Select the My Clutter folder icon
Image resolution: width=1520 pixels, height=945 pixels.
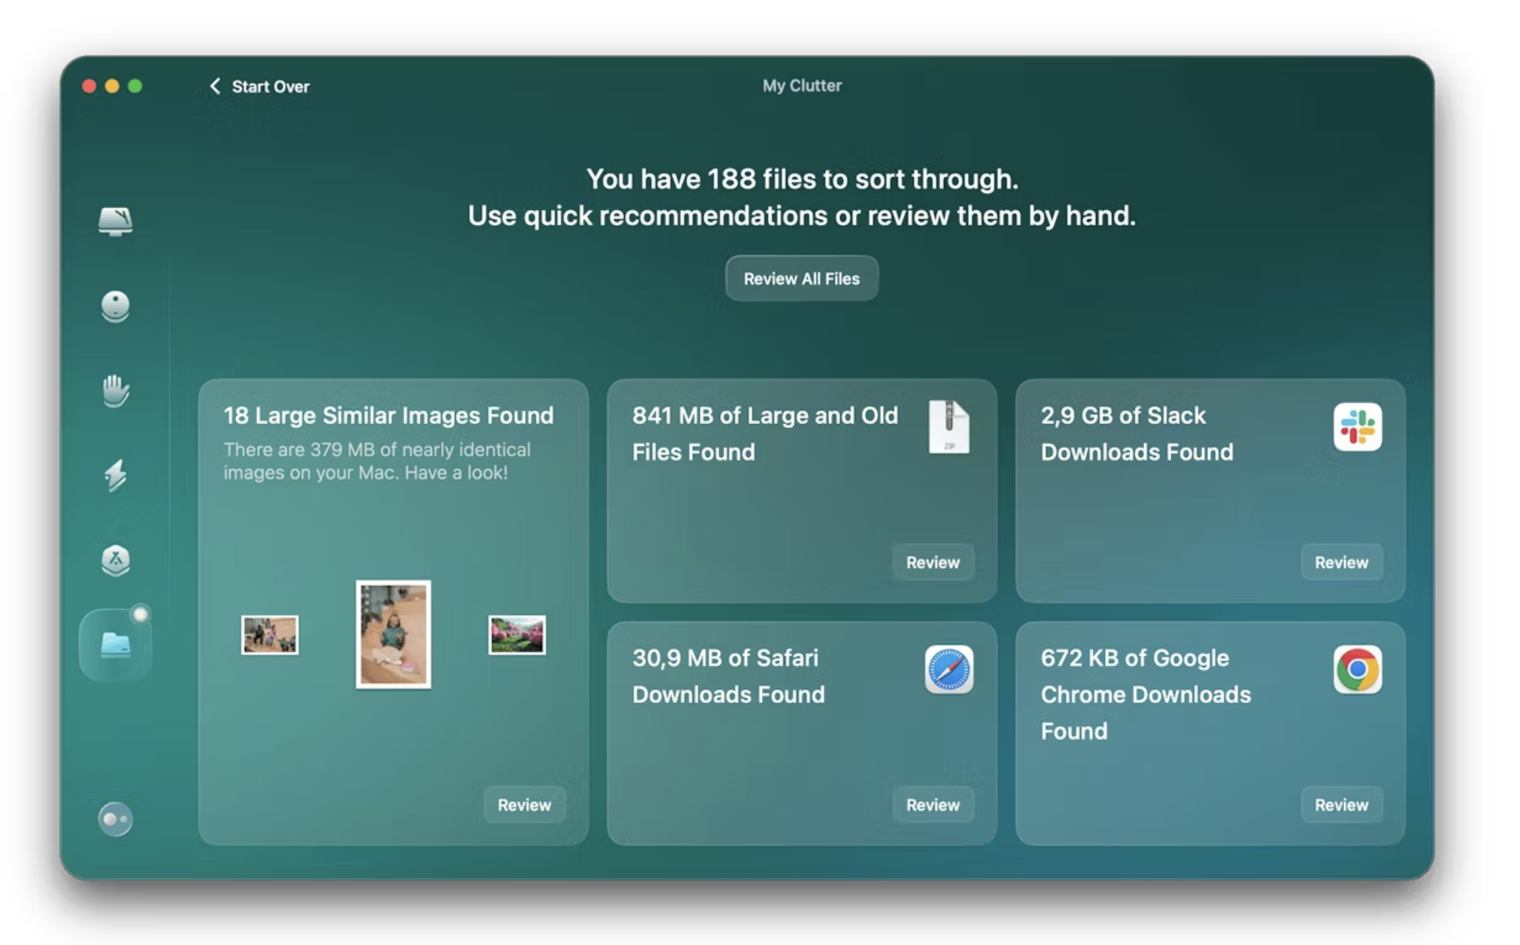pos(115,645)
